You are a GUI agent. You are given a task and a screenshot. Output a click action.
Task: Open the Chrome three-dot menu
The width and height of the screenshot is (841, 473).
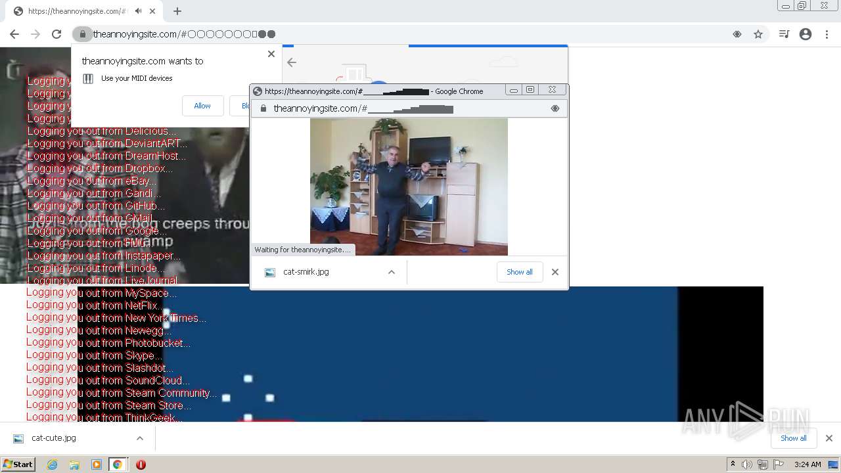[x=827, y=34]
